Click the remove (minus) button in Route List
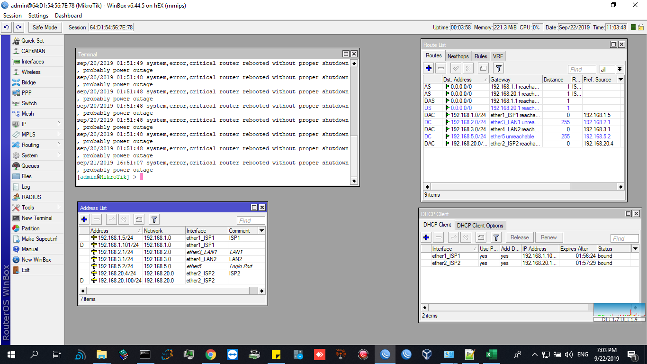 coord(441,68)
